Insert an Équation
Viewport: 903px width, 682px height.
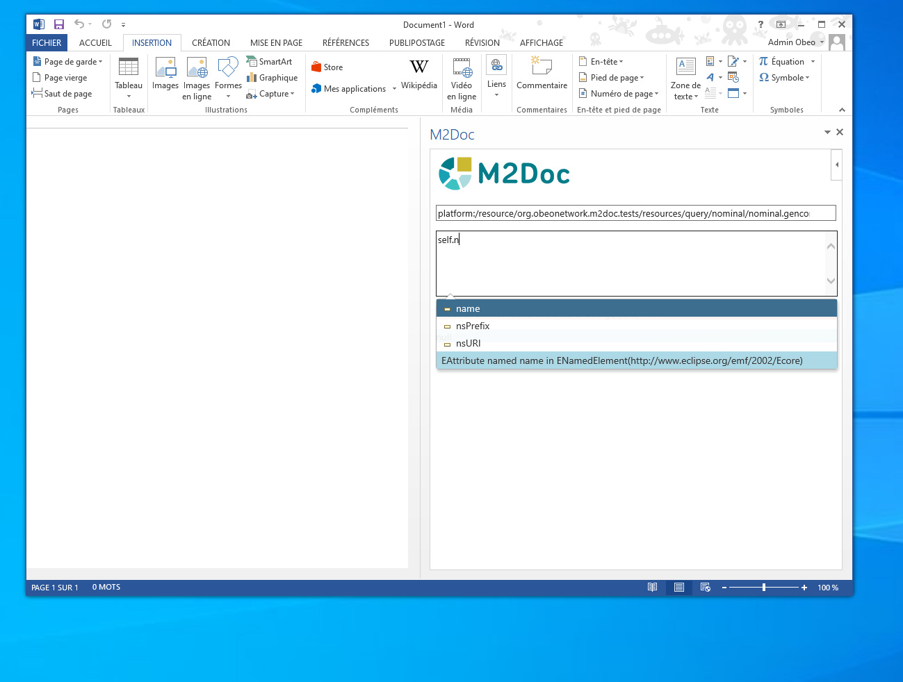(782, 62)
